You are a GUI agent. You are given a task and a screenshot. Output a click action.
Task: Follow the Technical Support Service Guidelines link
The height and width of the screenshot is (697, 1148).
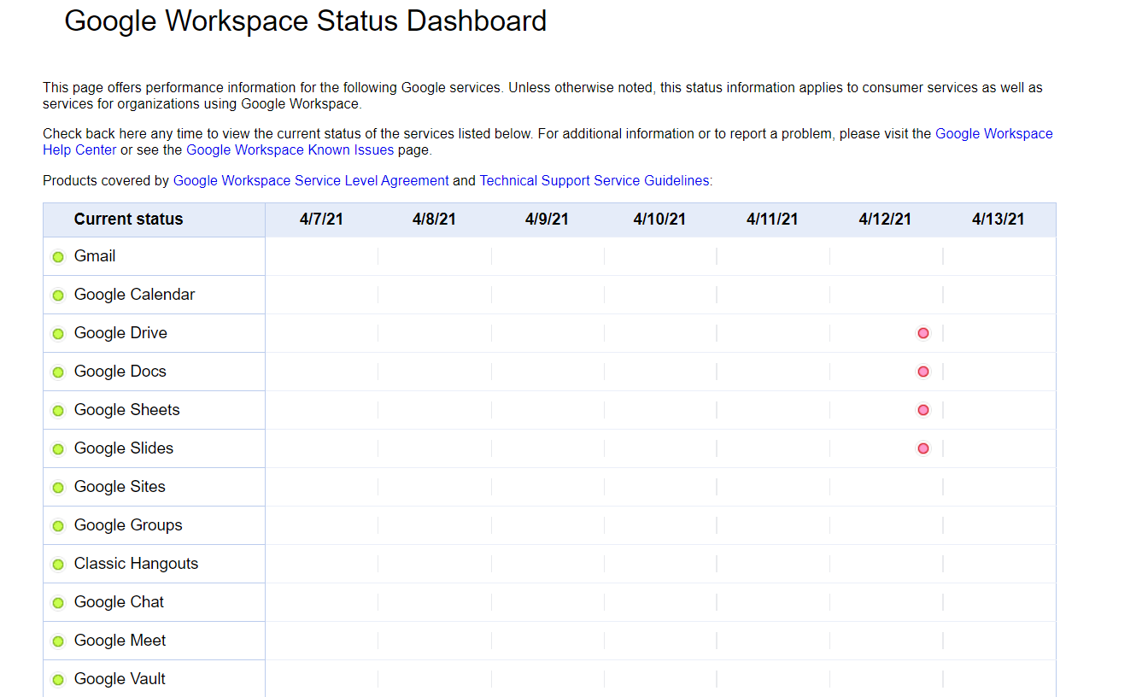coord(594,181)
